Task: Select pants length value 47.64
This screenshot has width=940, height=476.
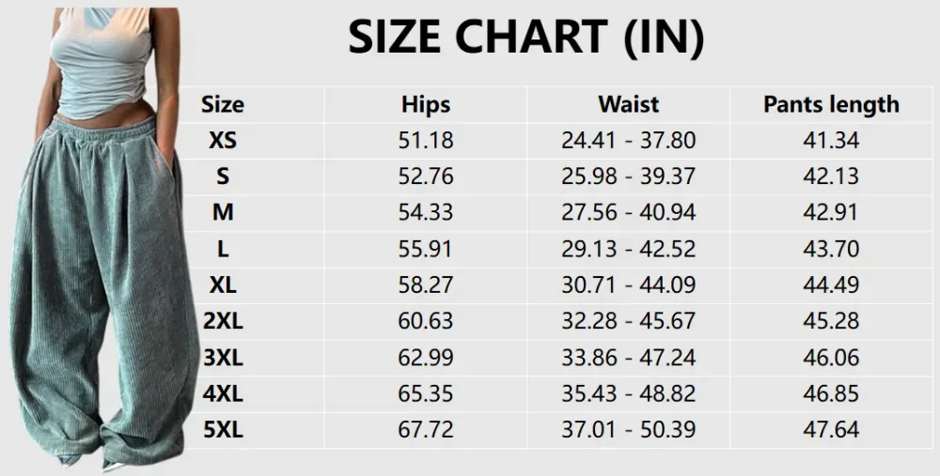Action: pos(831,429)
